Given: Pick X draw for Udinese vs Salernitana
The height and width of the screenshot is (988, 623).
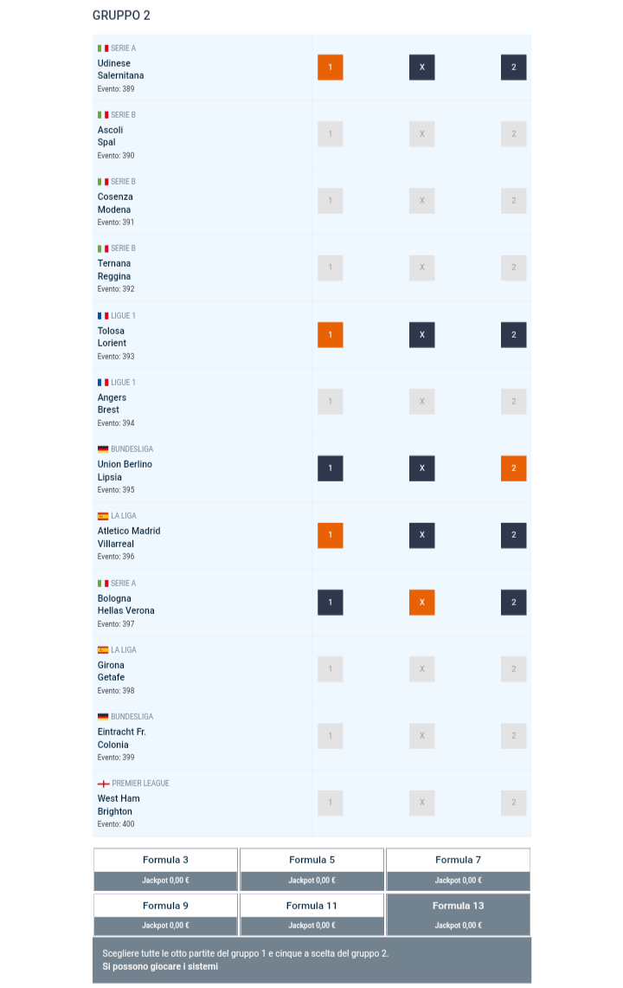Looking at the screenshot, I should coord(422,68).
